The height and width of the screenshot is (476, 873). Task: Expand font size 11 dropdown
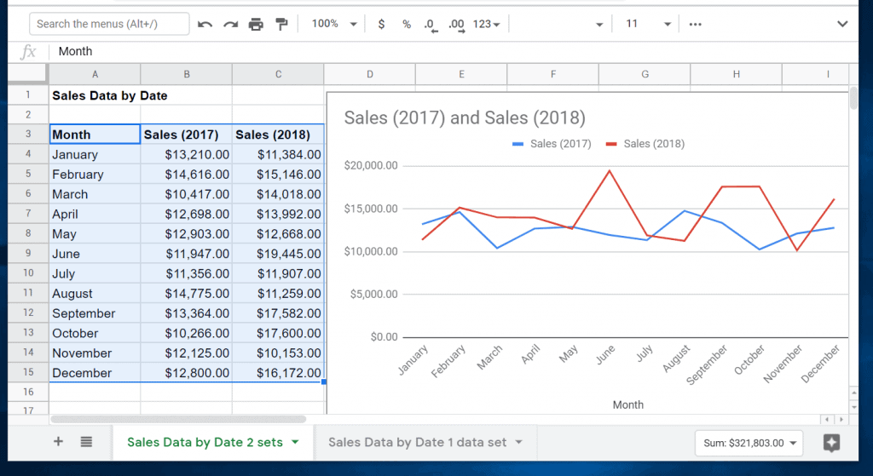(648, 24)
